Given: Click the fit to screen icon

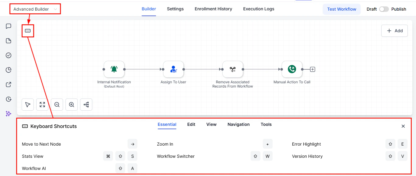Looking at the screenshot, I should [x=42, y=105].
